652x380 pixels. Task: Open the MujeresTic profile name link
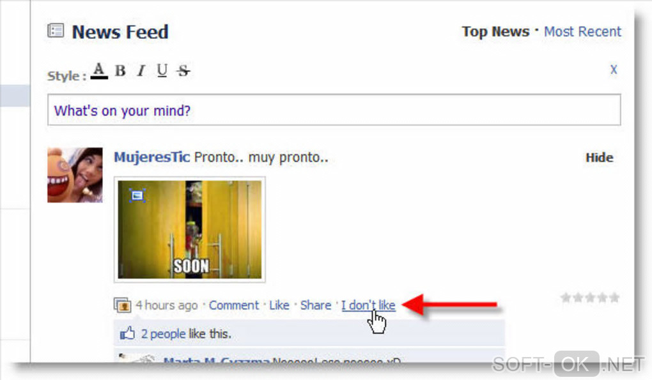point(151,157)
